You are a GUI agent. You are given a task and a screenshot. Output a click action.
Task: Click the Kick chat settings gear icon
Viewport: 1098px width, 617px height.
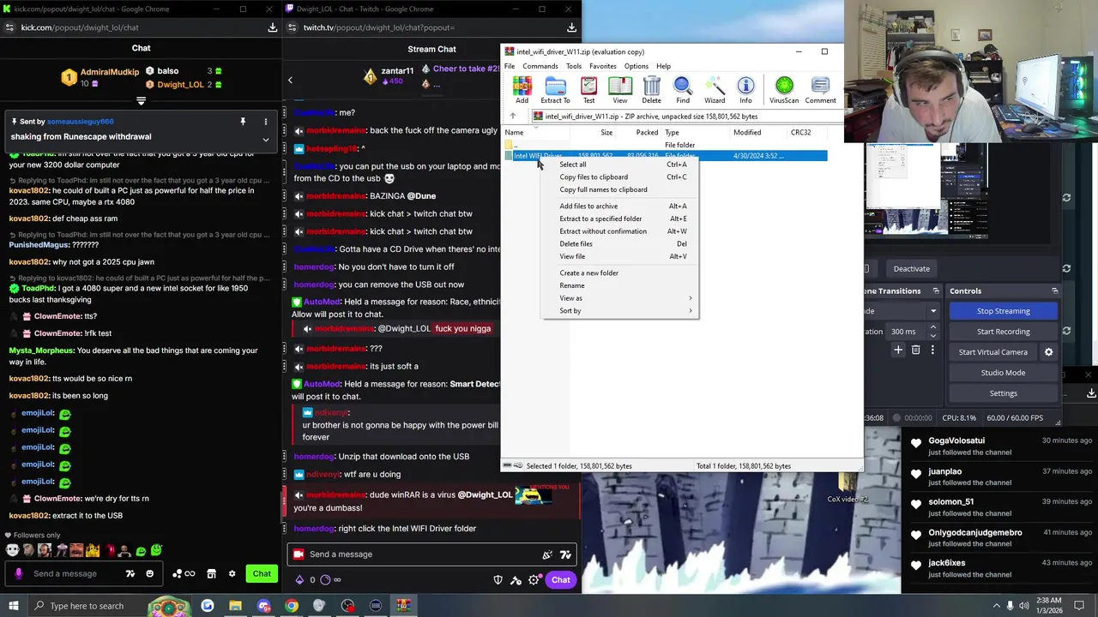click(232, 573)
